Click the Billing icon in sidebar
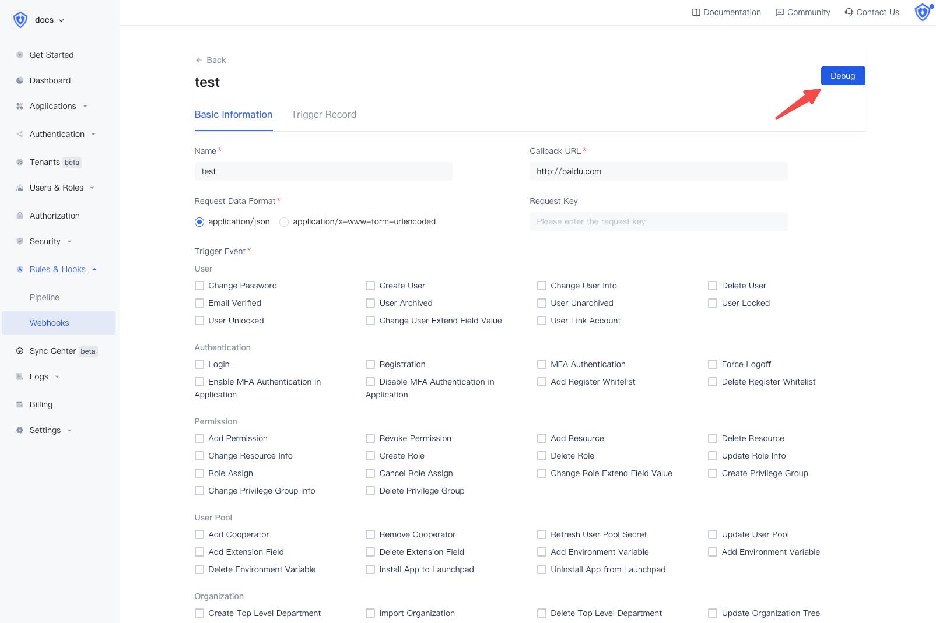 coord(20,404)
